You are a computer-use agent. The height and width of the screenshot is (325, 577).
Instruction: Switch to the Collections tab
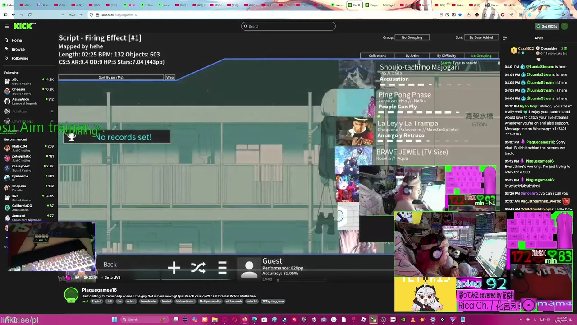(377, 56)
